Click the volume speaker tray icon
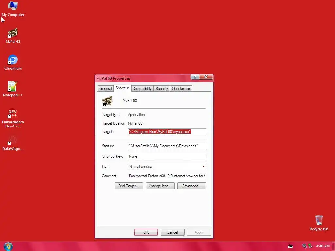335x251 pixels. pyautogui.click(x=304, y=246)
